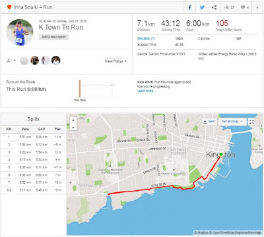This screenshot has height=237, width=264.
Task: Open the Terrain Map dropdown
Action: point(232,122)
